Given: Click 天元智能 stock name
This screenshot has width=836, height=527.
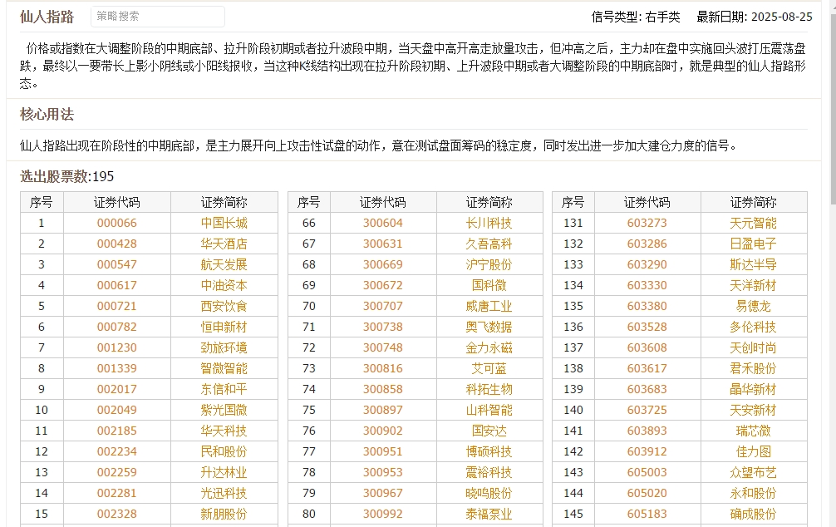Looking at the screenshot, I should [753, 223].
